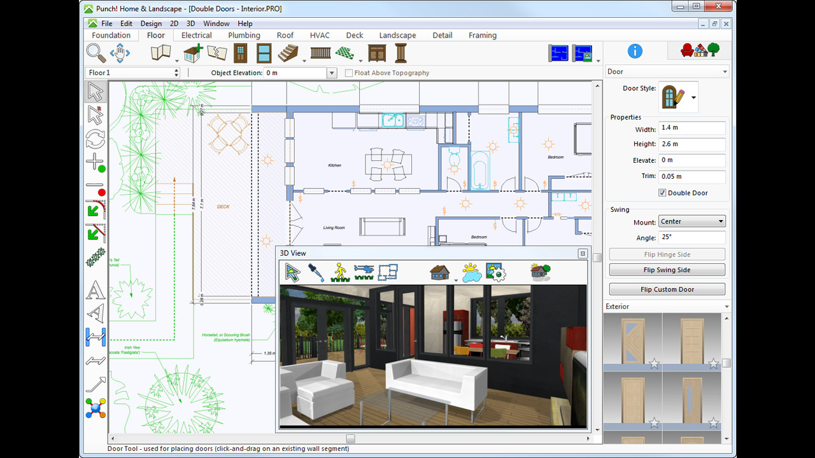The height and width of the screenshot is (458, 815).
Task: Select the Window tool
Action: (x=264, y=53)
